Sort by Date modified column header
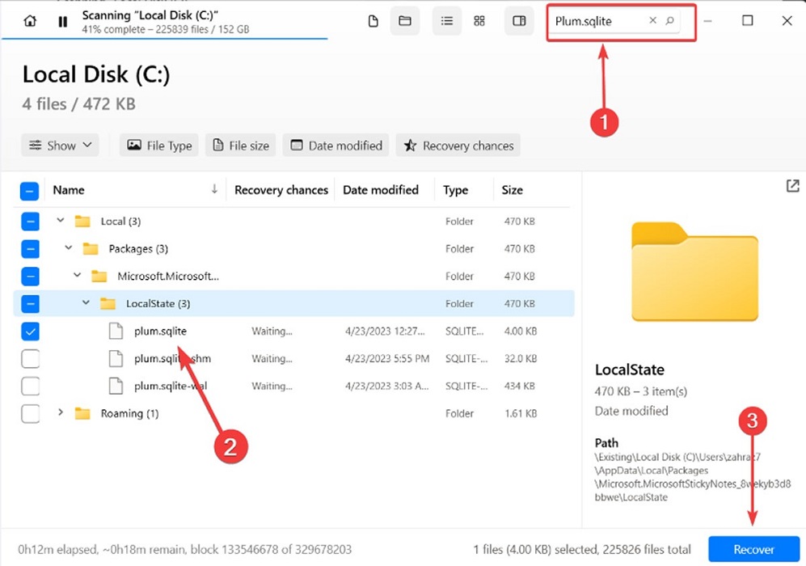The image size is (806, 566). point(380,190)
